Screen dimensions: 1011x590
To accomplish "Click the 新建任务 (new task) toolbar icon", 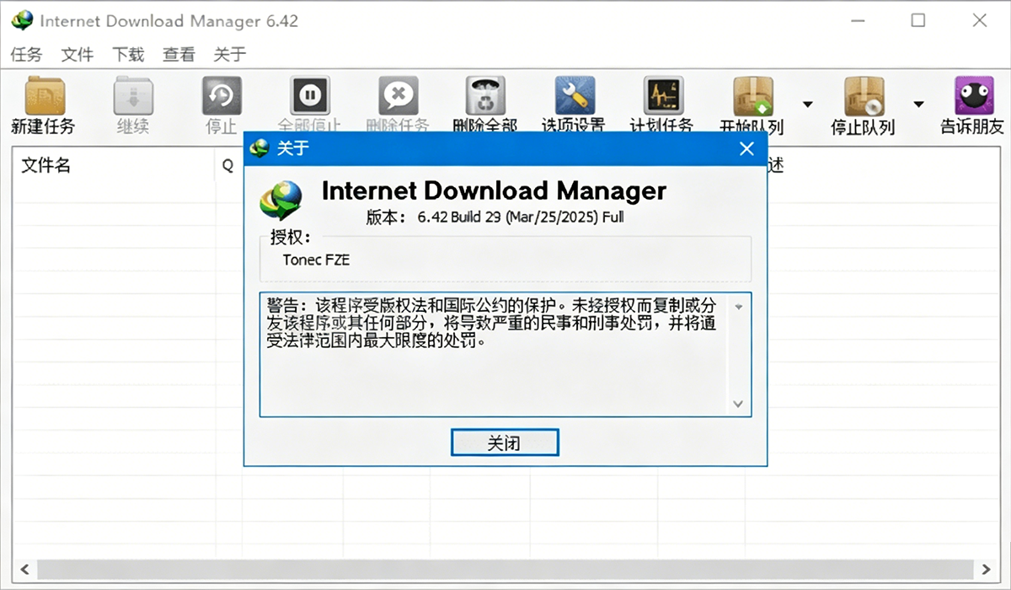I will click(x=45, y=95).
